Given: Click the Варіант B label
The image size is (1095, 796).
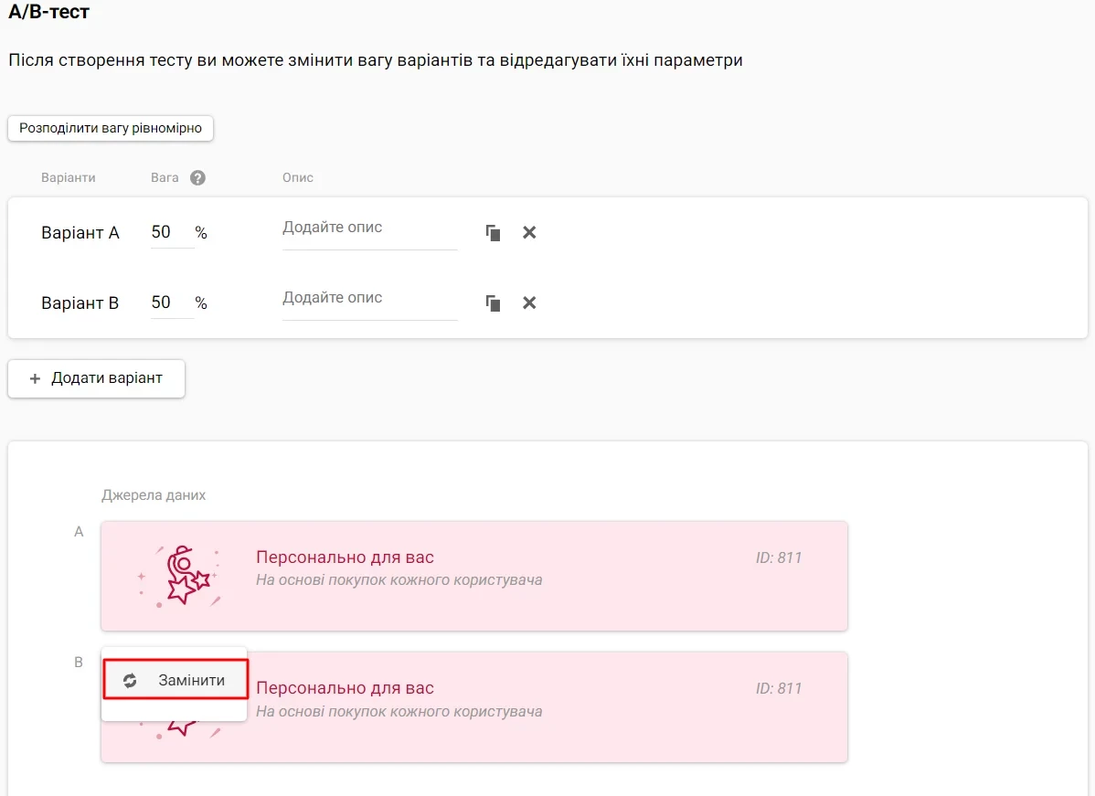Looking at the screenshot, I should pos(80,303).
